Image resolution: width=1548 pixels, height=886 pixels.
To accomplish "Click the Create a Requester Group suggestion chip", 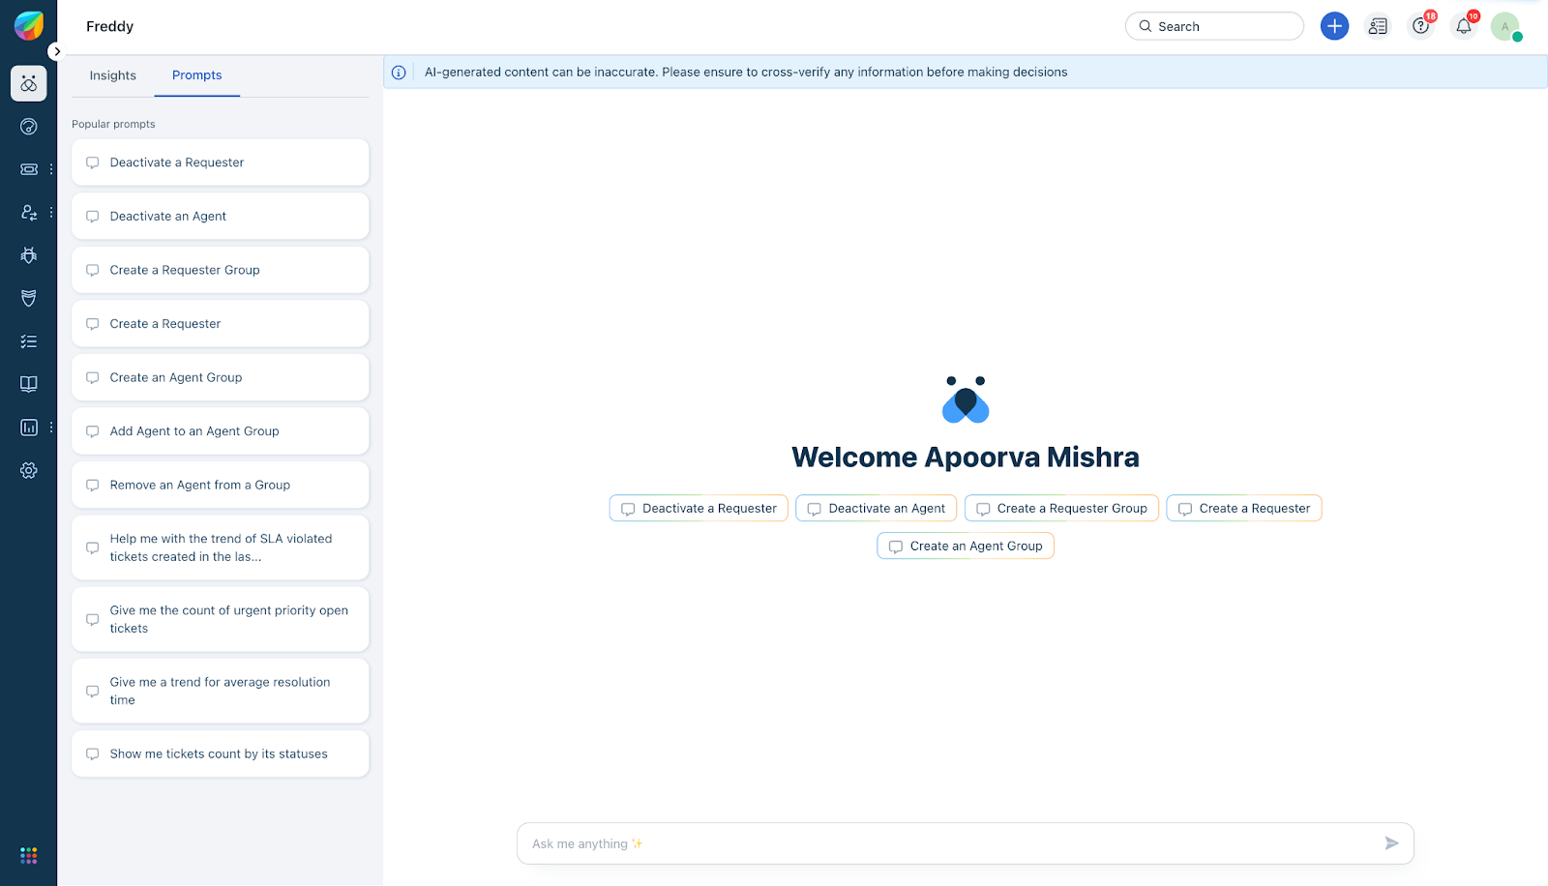I will coord(1061,508).
